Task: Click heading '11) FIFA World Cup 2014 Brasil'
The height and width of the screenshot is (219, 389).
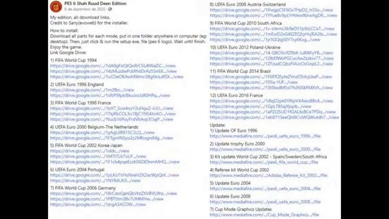Action: pos(240,71)
